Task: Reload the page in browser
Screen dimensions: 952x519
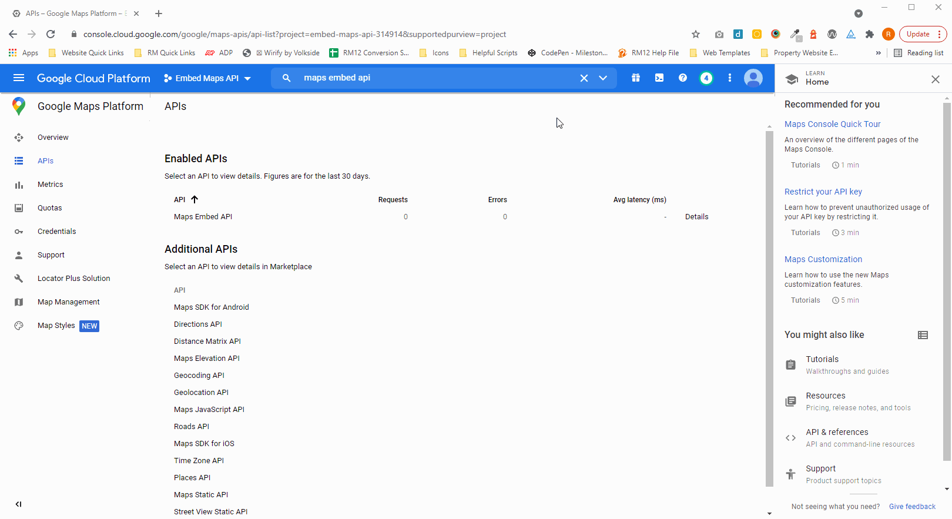Action: (x=51, y=34)
